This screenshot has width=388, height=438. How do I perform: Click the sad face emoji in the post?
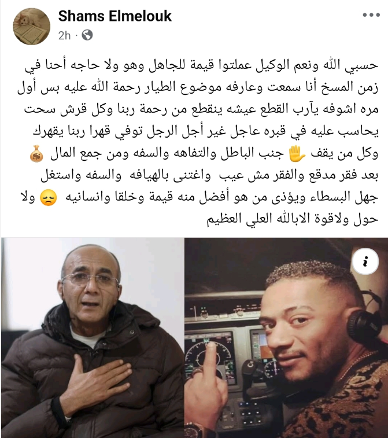(x=49, y=198)
